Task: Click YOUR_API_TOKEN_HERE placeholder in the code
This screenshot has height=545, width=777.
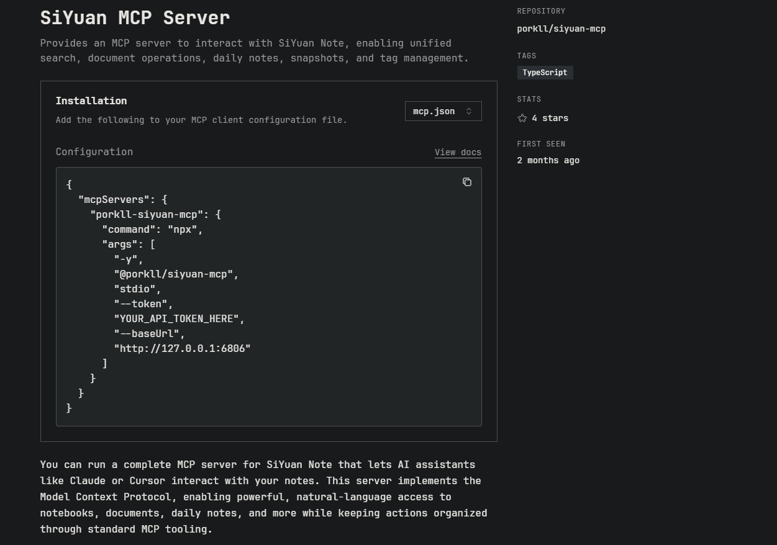Action: click(x=179, y=318)
